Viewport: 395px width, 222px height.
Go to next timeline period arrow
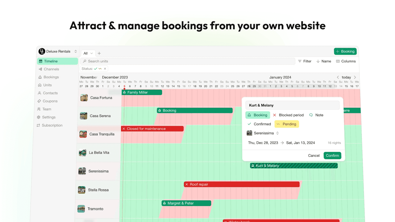click(x=355, y=77)
